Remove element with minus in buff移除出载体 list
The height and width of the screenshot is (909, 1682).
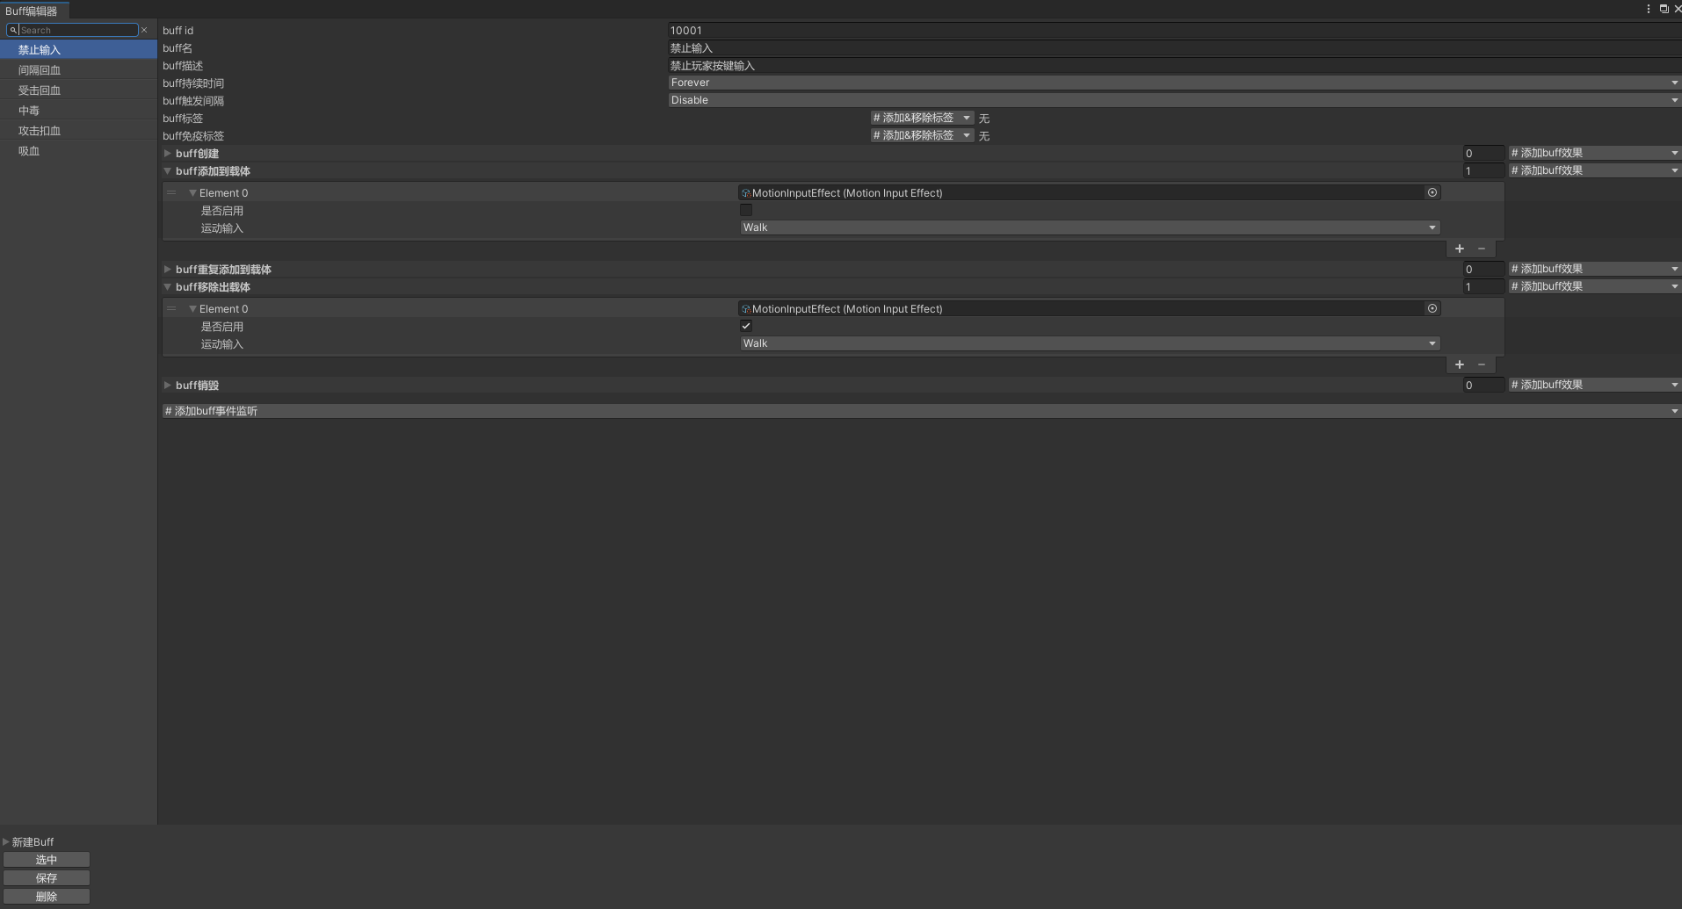click(x=1482, y=364)
